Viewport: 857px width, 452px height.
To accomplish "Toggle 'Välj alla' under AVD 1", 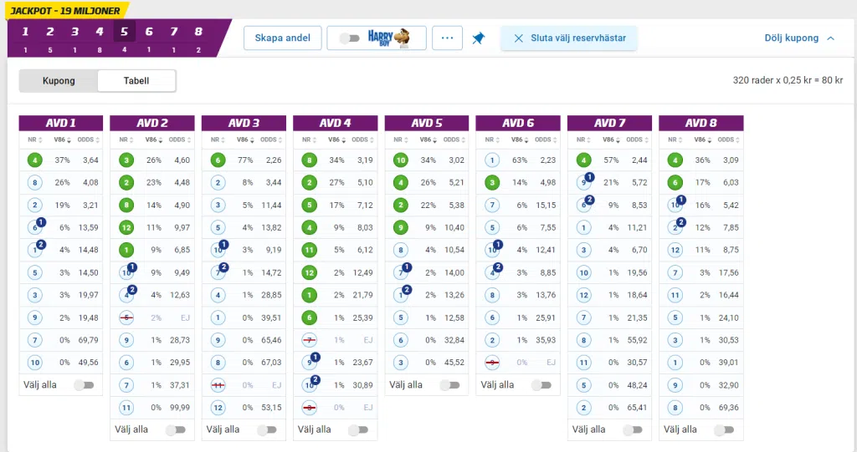I will click(x=83, y=385).
